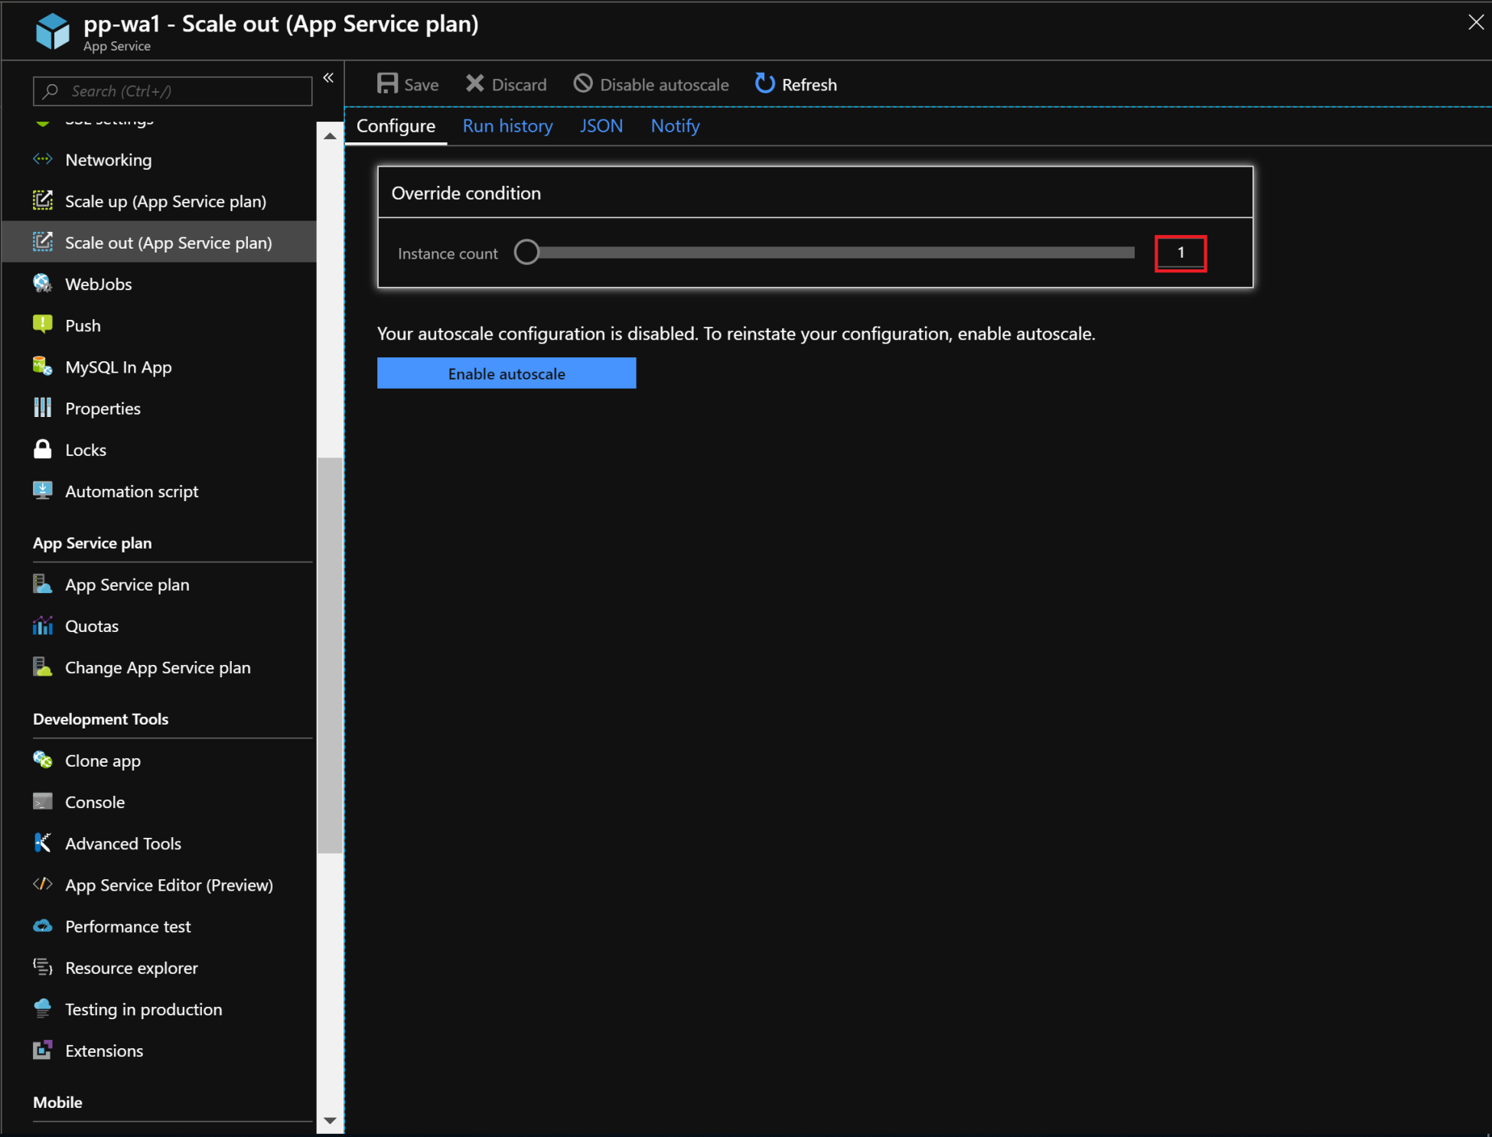Click the Refresh arrow icon

coord(764,83)
